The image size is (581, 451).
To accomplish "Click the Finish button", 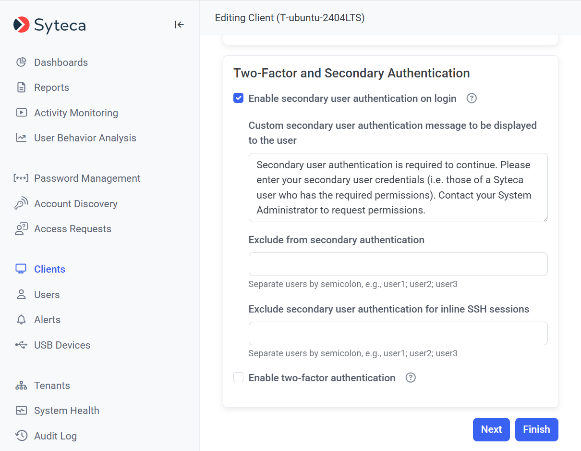I will pos(536,429).
